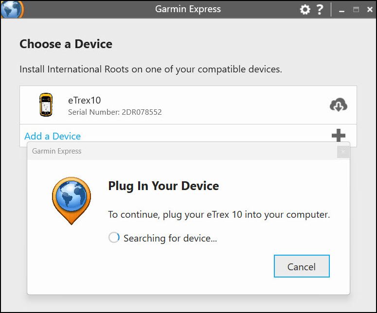377x313 pixels.
Task: Click the Choose a Device heading
Action: [x=66, y=44]
